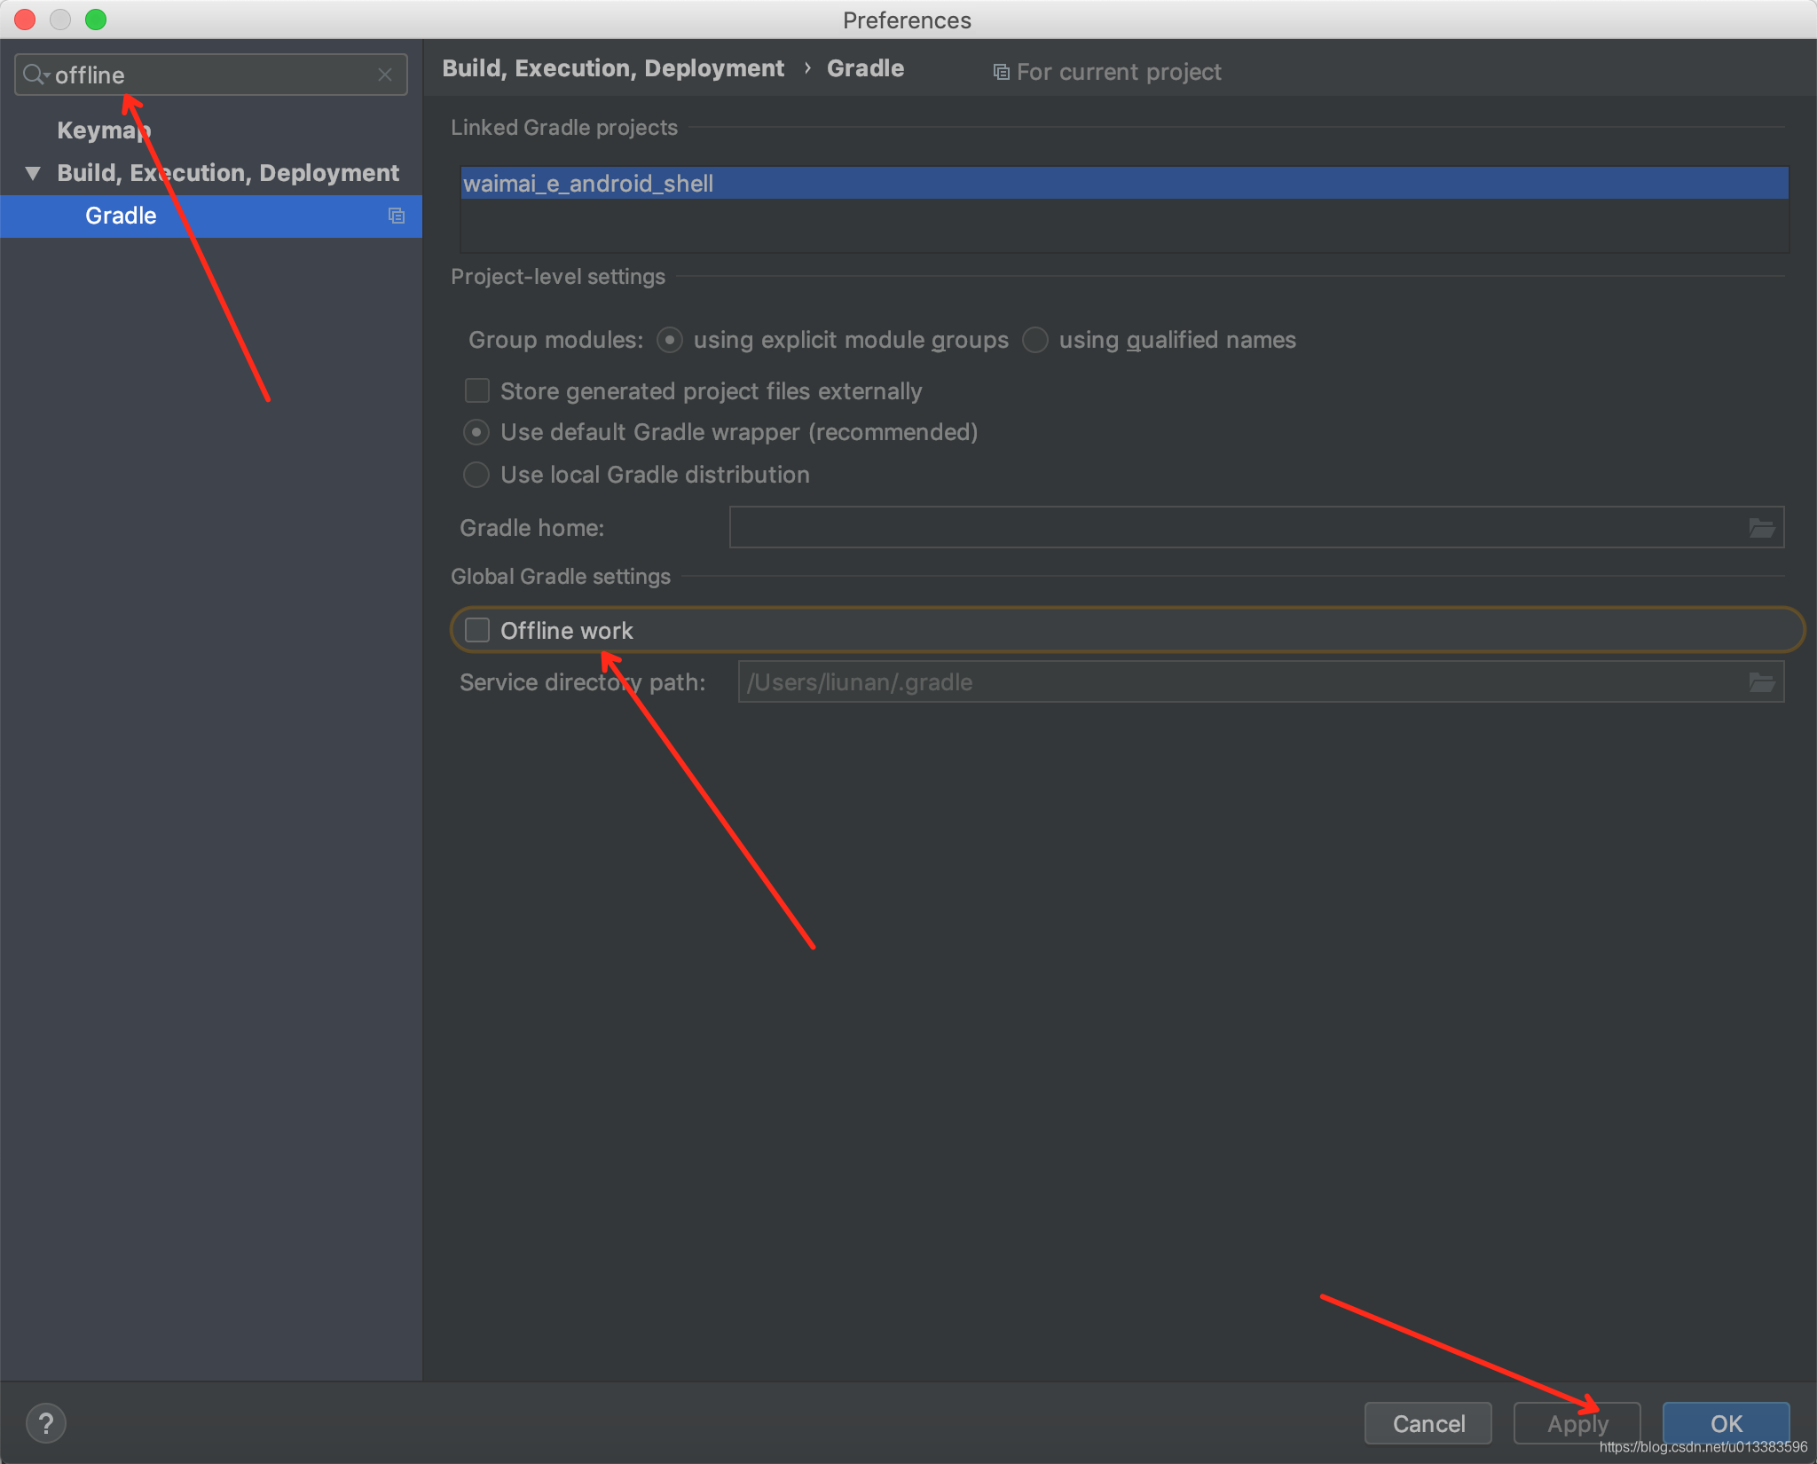Enter full screen with the green window button
This screenshot has height=1464, width=1817.
97,20
